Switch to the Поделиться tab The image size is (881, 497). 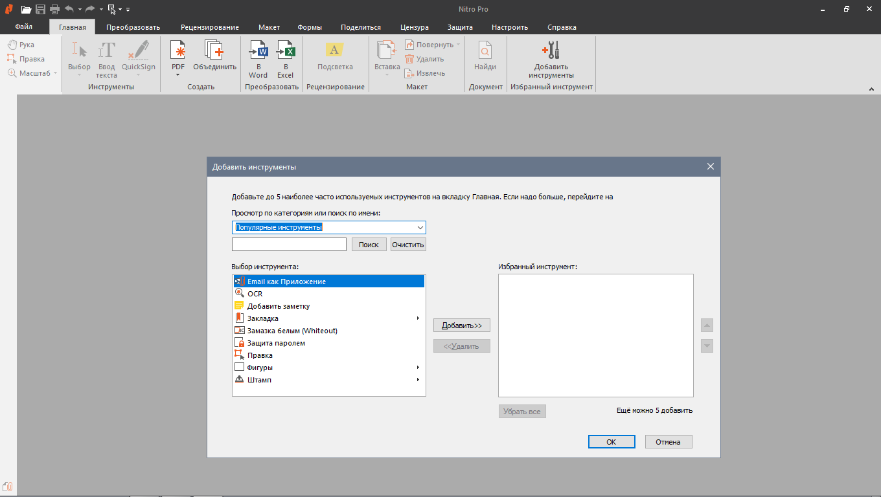[x=361, y=27]
